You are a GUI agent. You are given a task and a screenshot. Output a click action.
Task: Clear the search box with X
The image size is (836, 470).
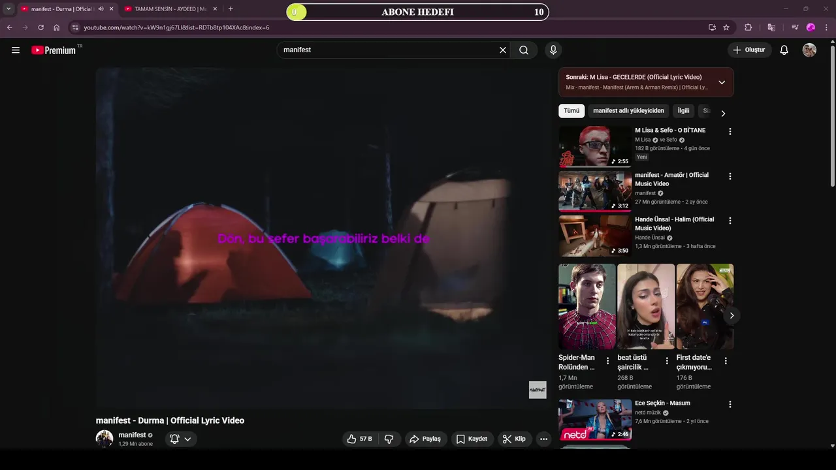click(x=503, y=50)
